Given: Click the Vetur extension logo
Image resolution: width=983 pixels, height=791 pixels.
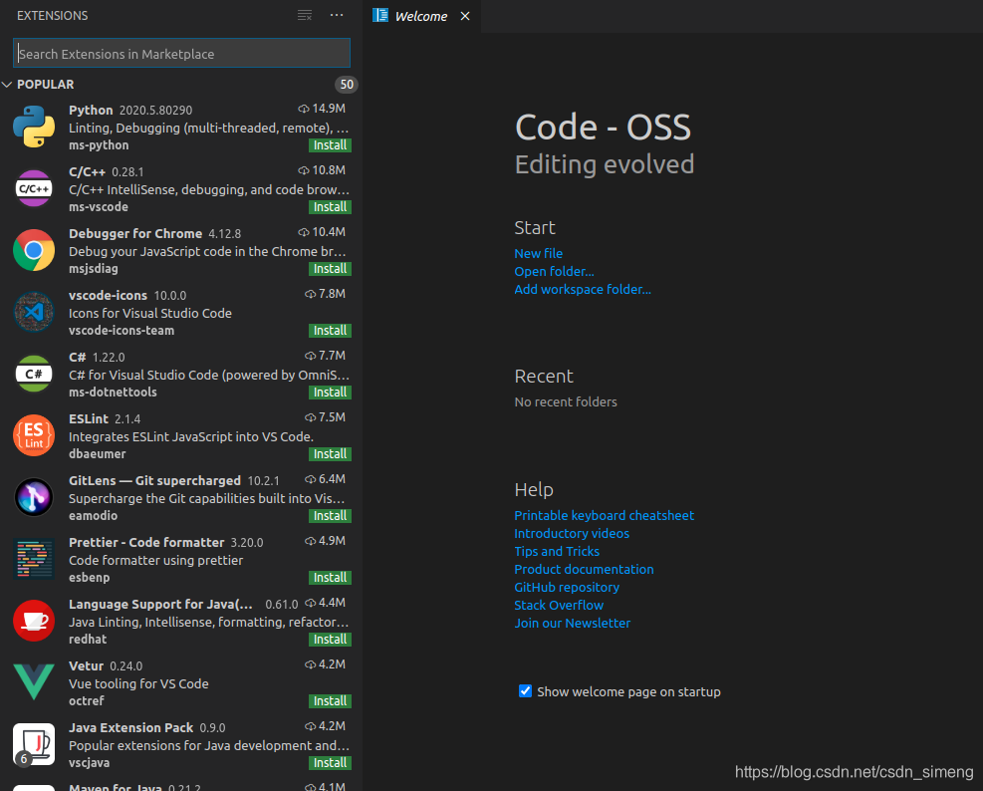Looking at the screenshot, I should [x=34, y=682].
